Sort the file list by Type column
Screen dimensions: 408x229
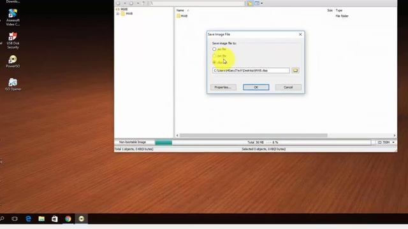pos(339,10)
